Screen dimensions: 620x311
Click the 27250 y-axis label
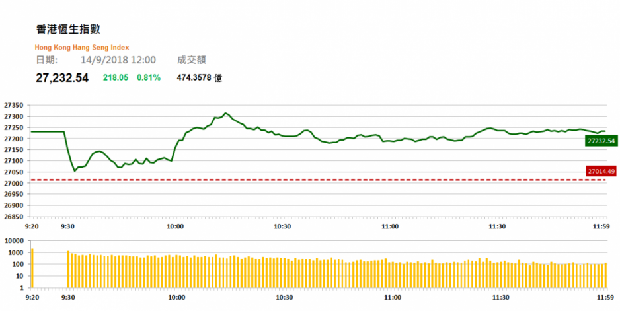pos(13,127)
